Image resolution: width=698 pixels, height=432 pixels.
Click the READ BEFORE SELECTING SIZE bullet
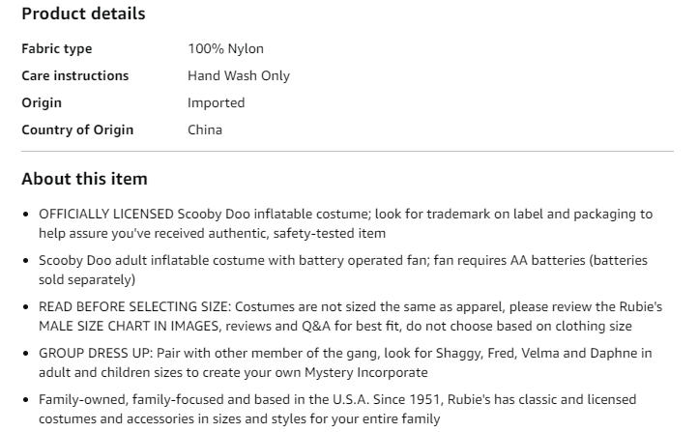pyautogui.click(x=350, y=316)
